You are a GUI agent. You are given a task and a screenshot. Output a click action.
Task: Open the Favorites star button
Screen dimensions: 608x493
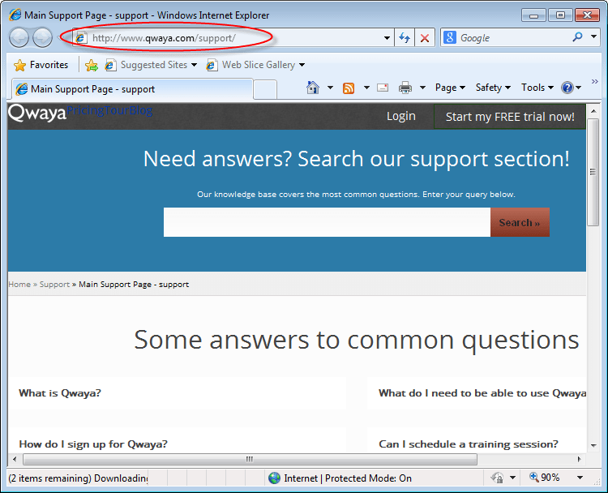(x=41, y=65)
